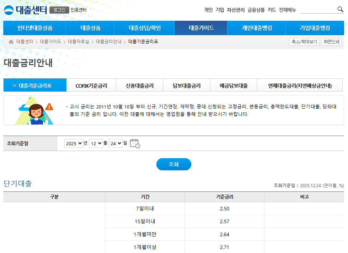Open the 연체대출금리(지연배상금안내) tab
Image resolution: width=348 pixels, height=253 pixels.
300,86
